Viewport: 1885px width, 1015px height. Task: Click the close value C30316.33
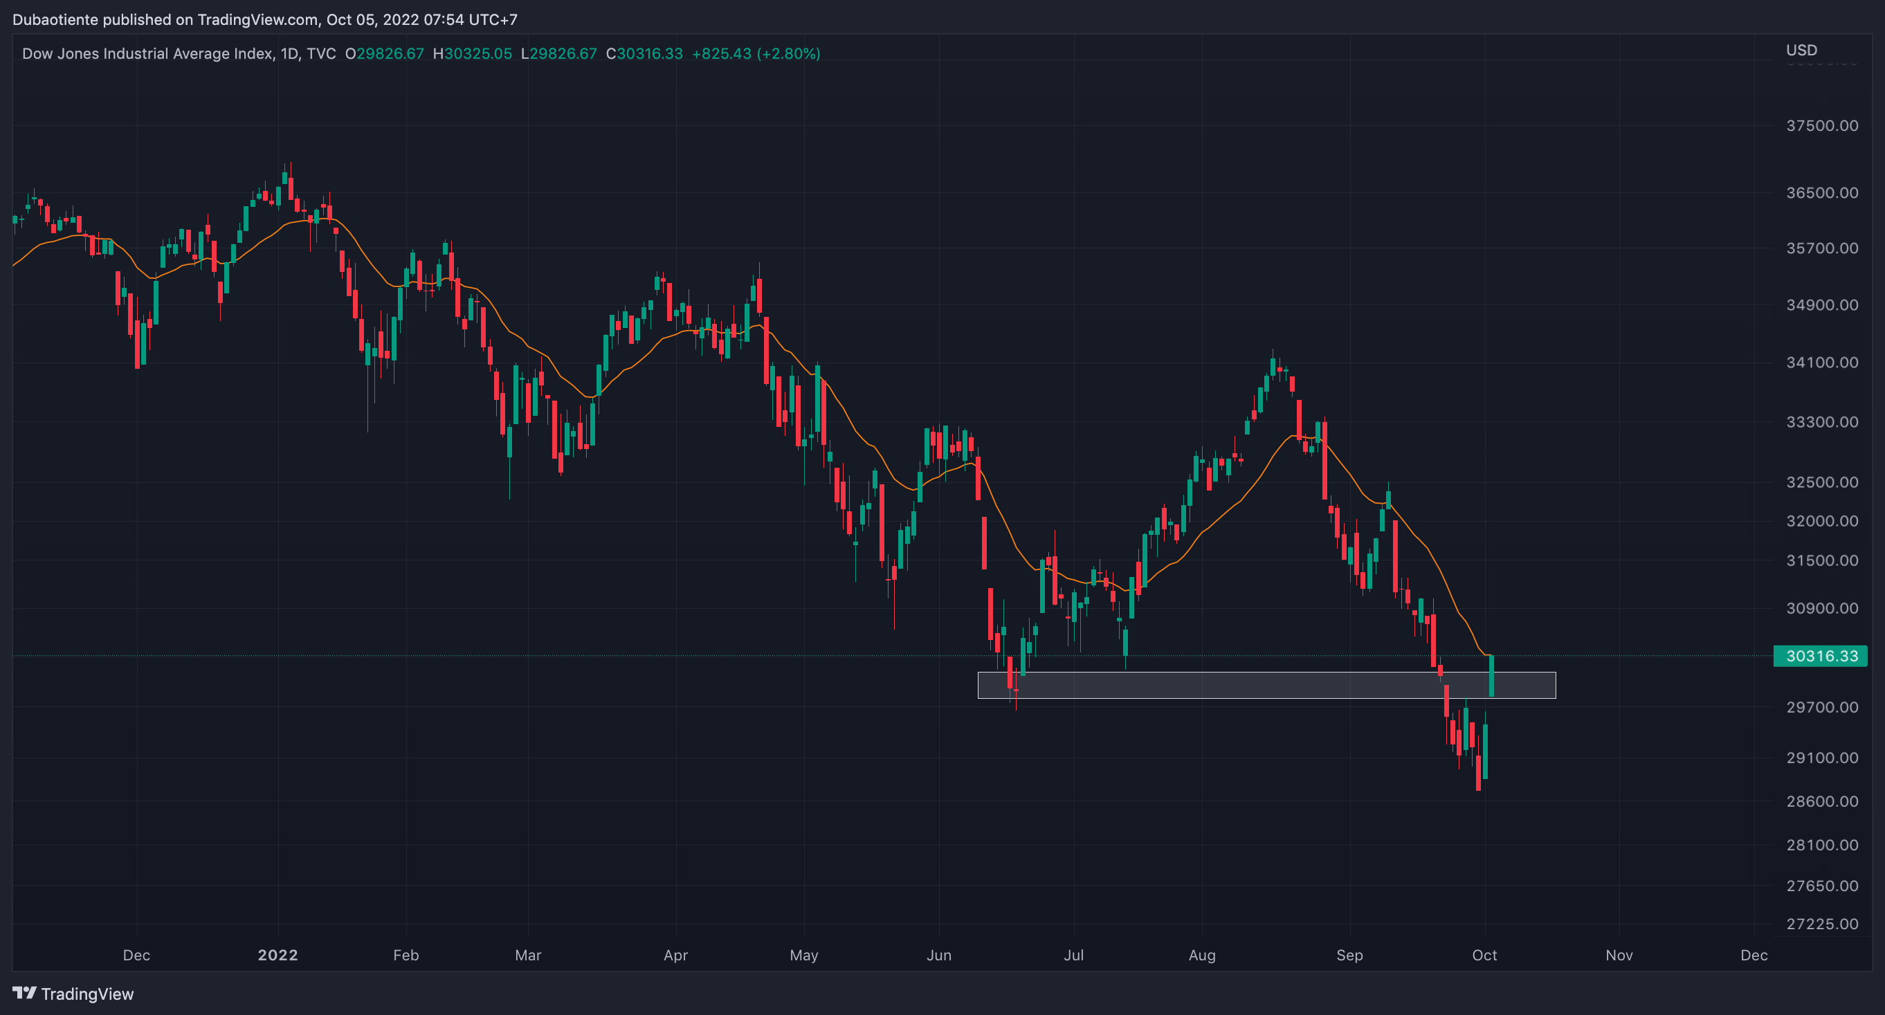(644, 53)
